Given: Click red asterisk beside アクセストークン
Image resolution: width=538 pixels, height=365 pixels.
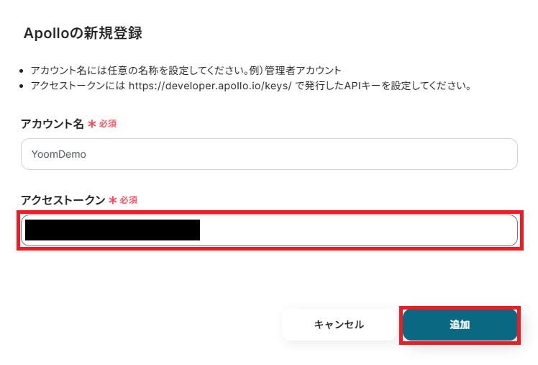Looking at the screenshot, I should (112, 200).
